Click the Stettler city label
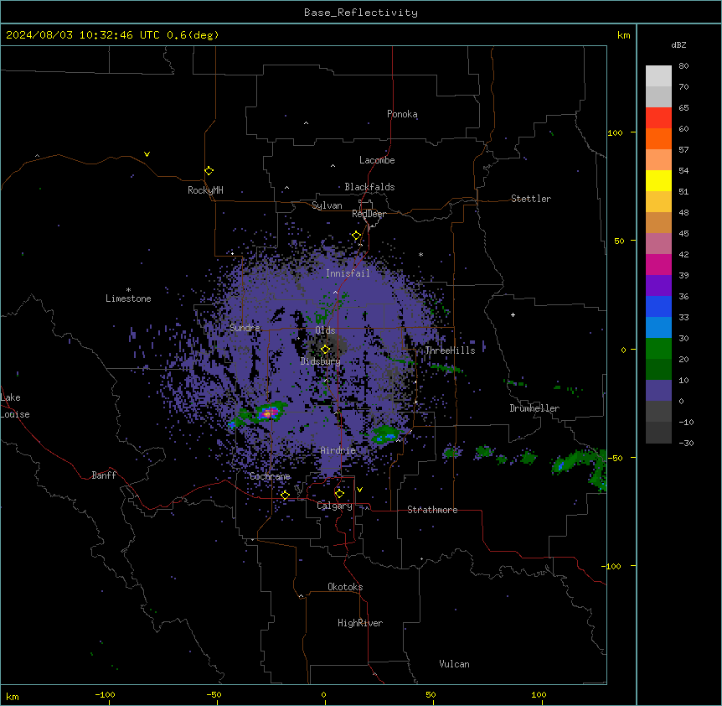 click(x=531, y=199)
